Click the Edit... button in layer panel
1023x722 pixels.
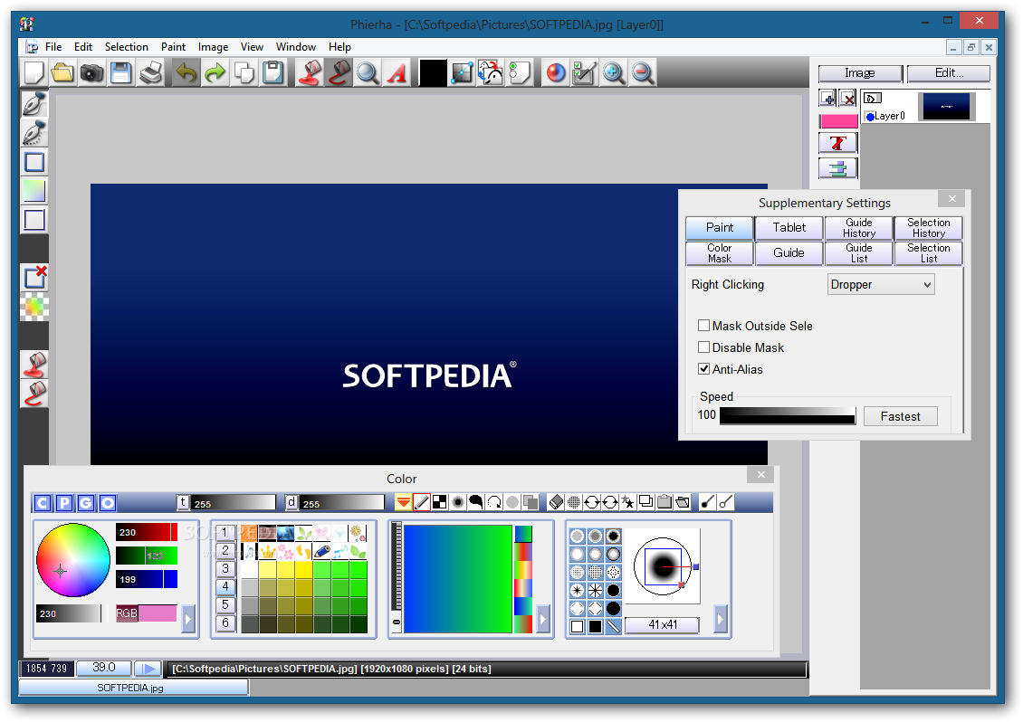coord(949,73)
